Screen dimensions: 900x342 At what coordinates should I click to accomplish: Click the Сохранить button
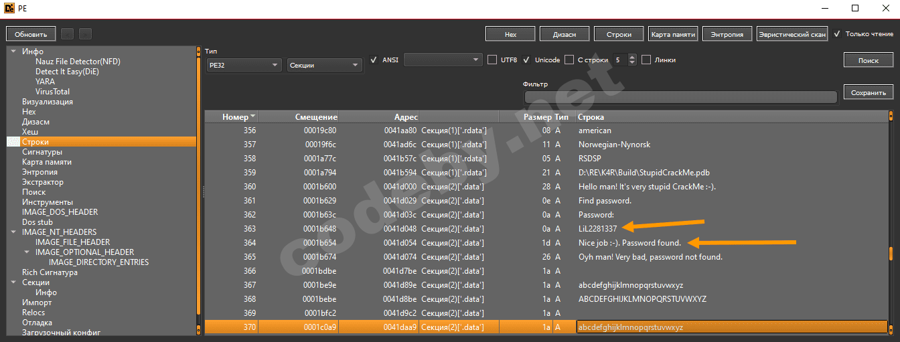pos(869,92)
